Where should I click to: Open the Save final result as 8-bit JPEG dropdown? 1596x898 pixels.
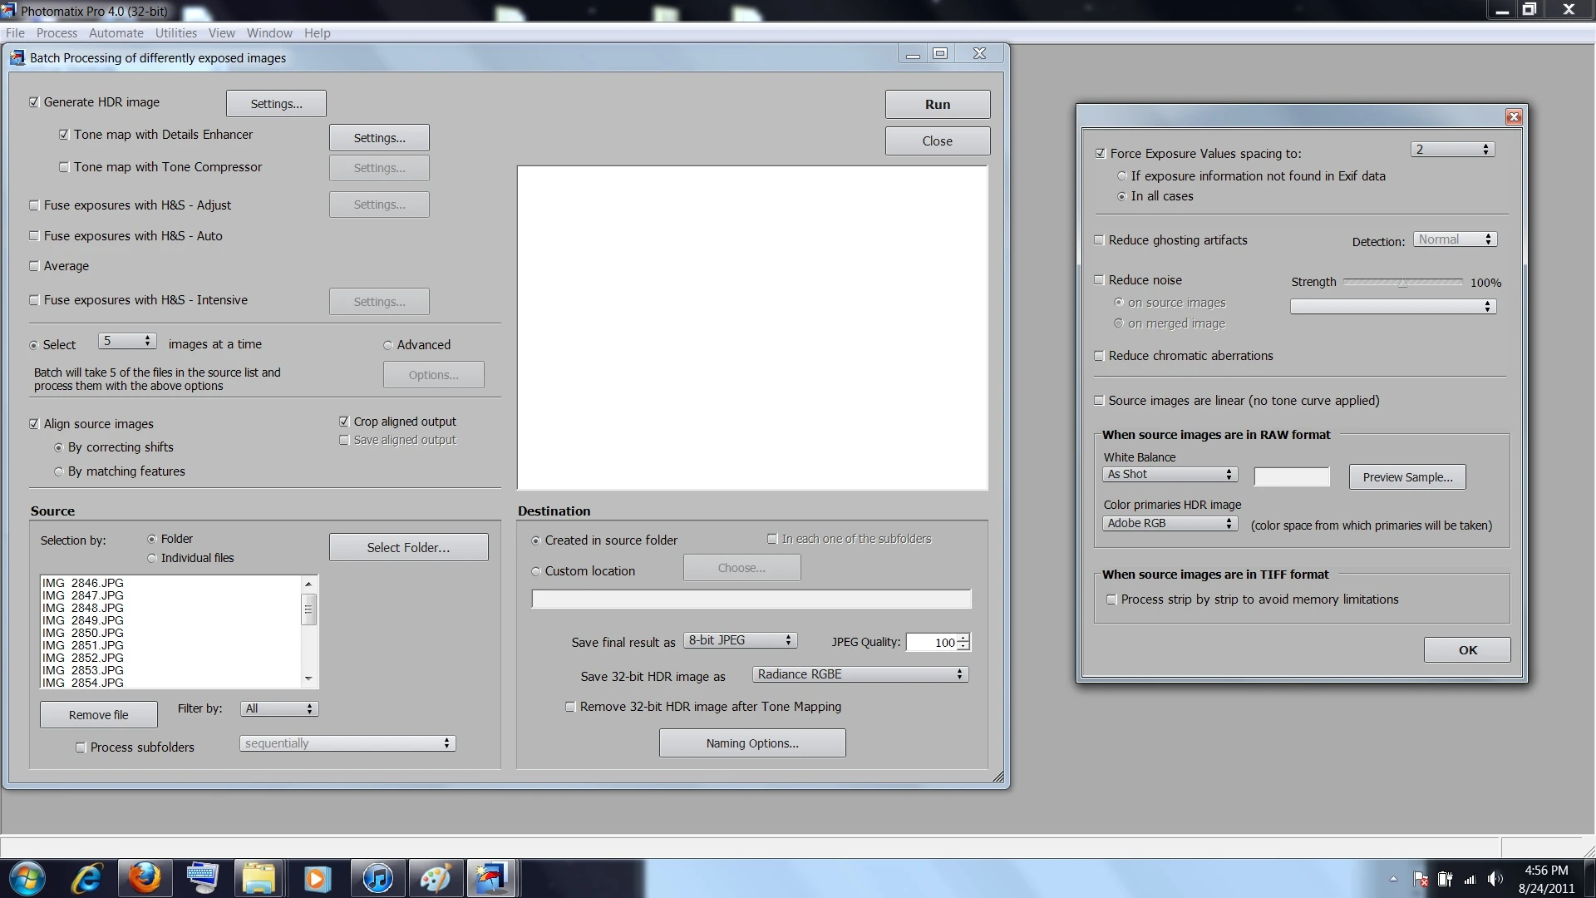[x=740, y=640]
